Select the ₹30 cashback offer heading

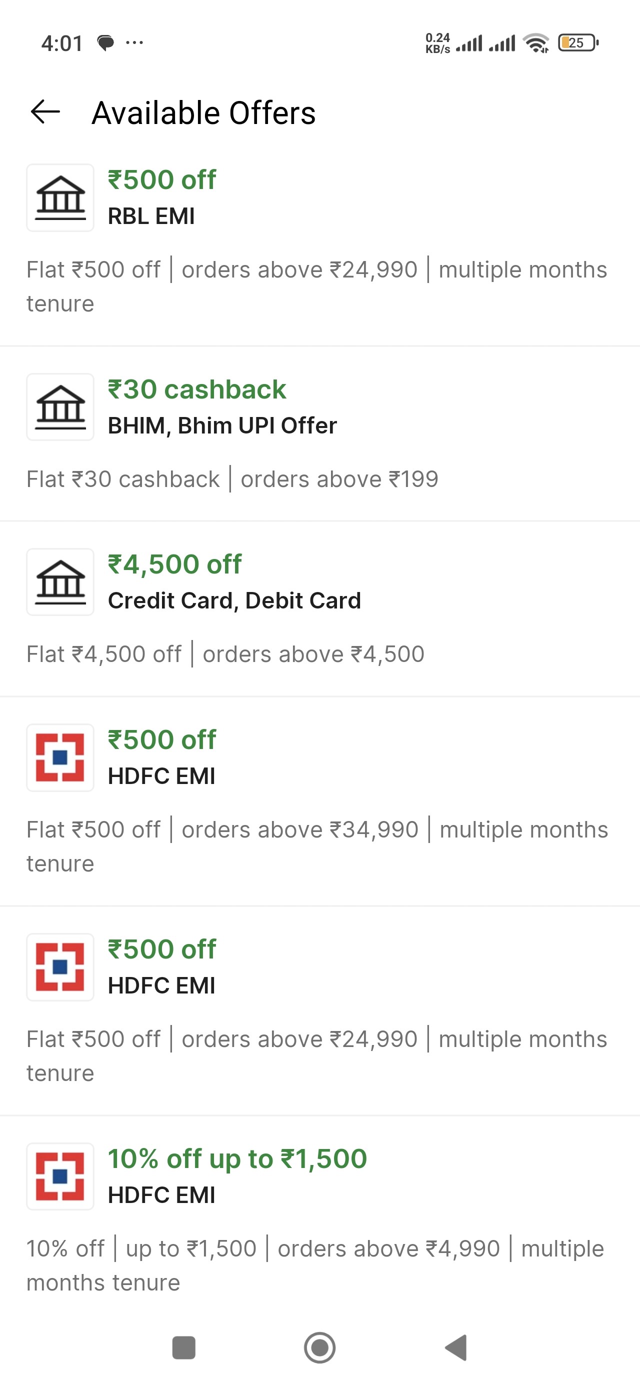coord(197,389)
